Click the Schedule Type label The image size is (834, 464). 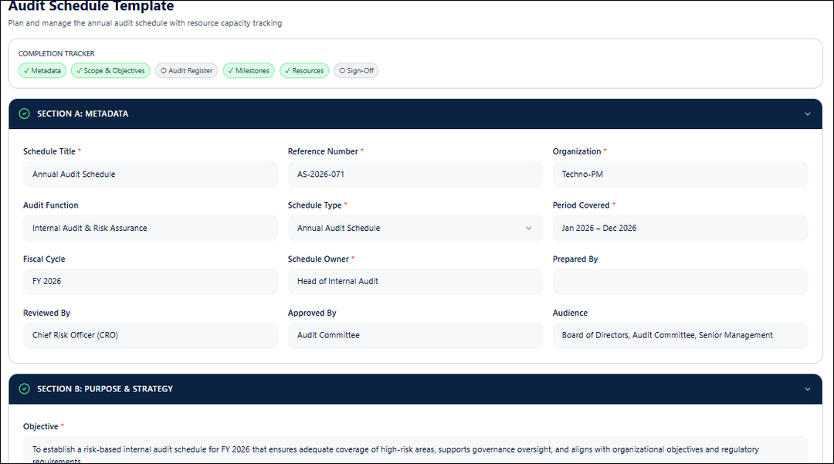(x=314, y=205)
